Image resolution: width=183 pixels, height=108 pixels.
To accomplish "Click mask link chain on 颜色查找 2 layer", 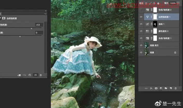I will point(152,31).
